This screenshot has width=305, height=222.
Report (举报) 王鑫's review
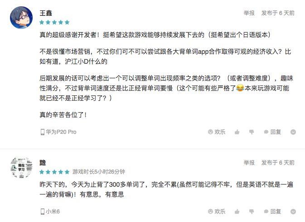click(x=249, y=13)
